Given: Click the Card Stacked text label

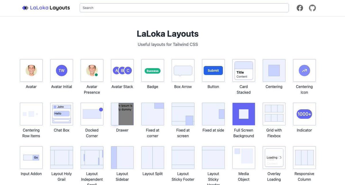Looking at the screenshot, I should (x=244, y=89).
